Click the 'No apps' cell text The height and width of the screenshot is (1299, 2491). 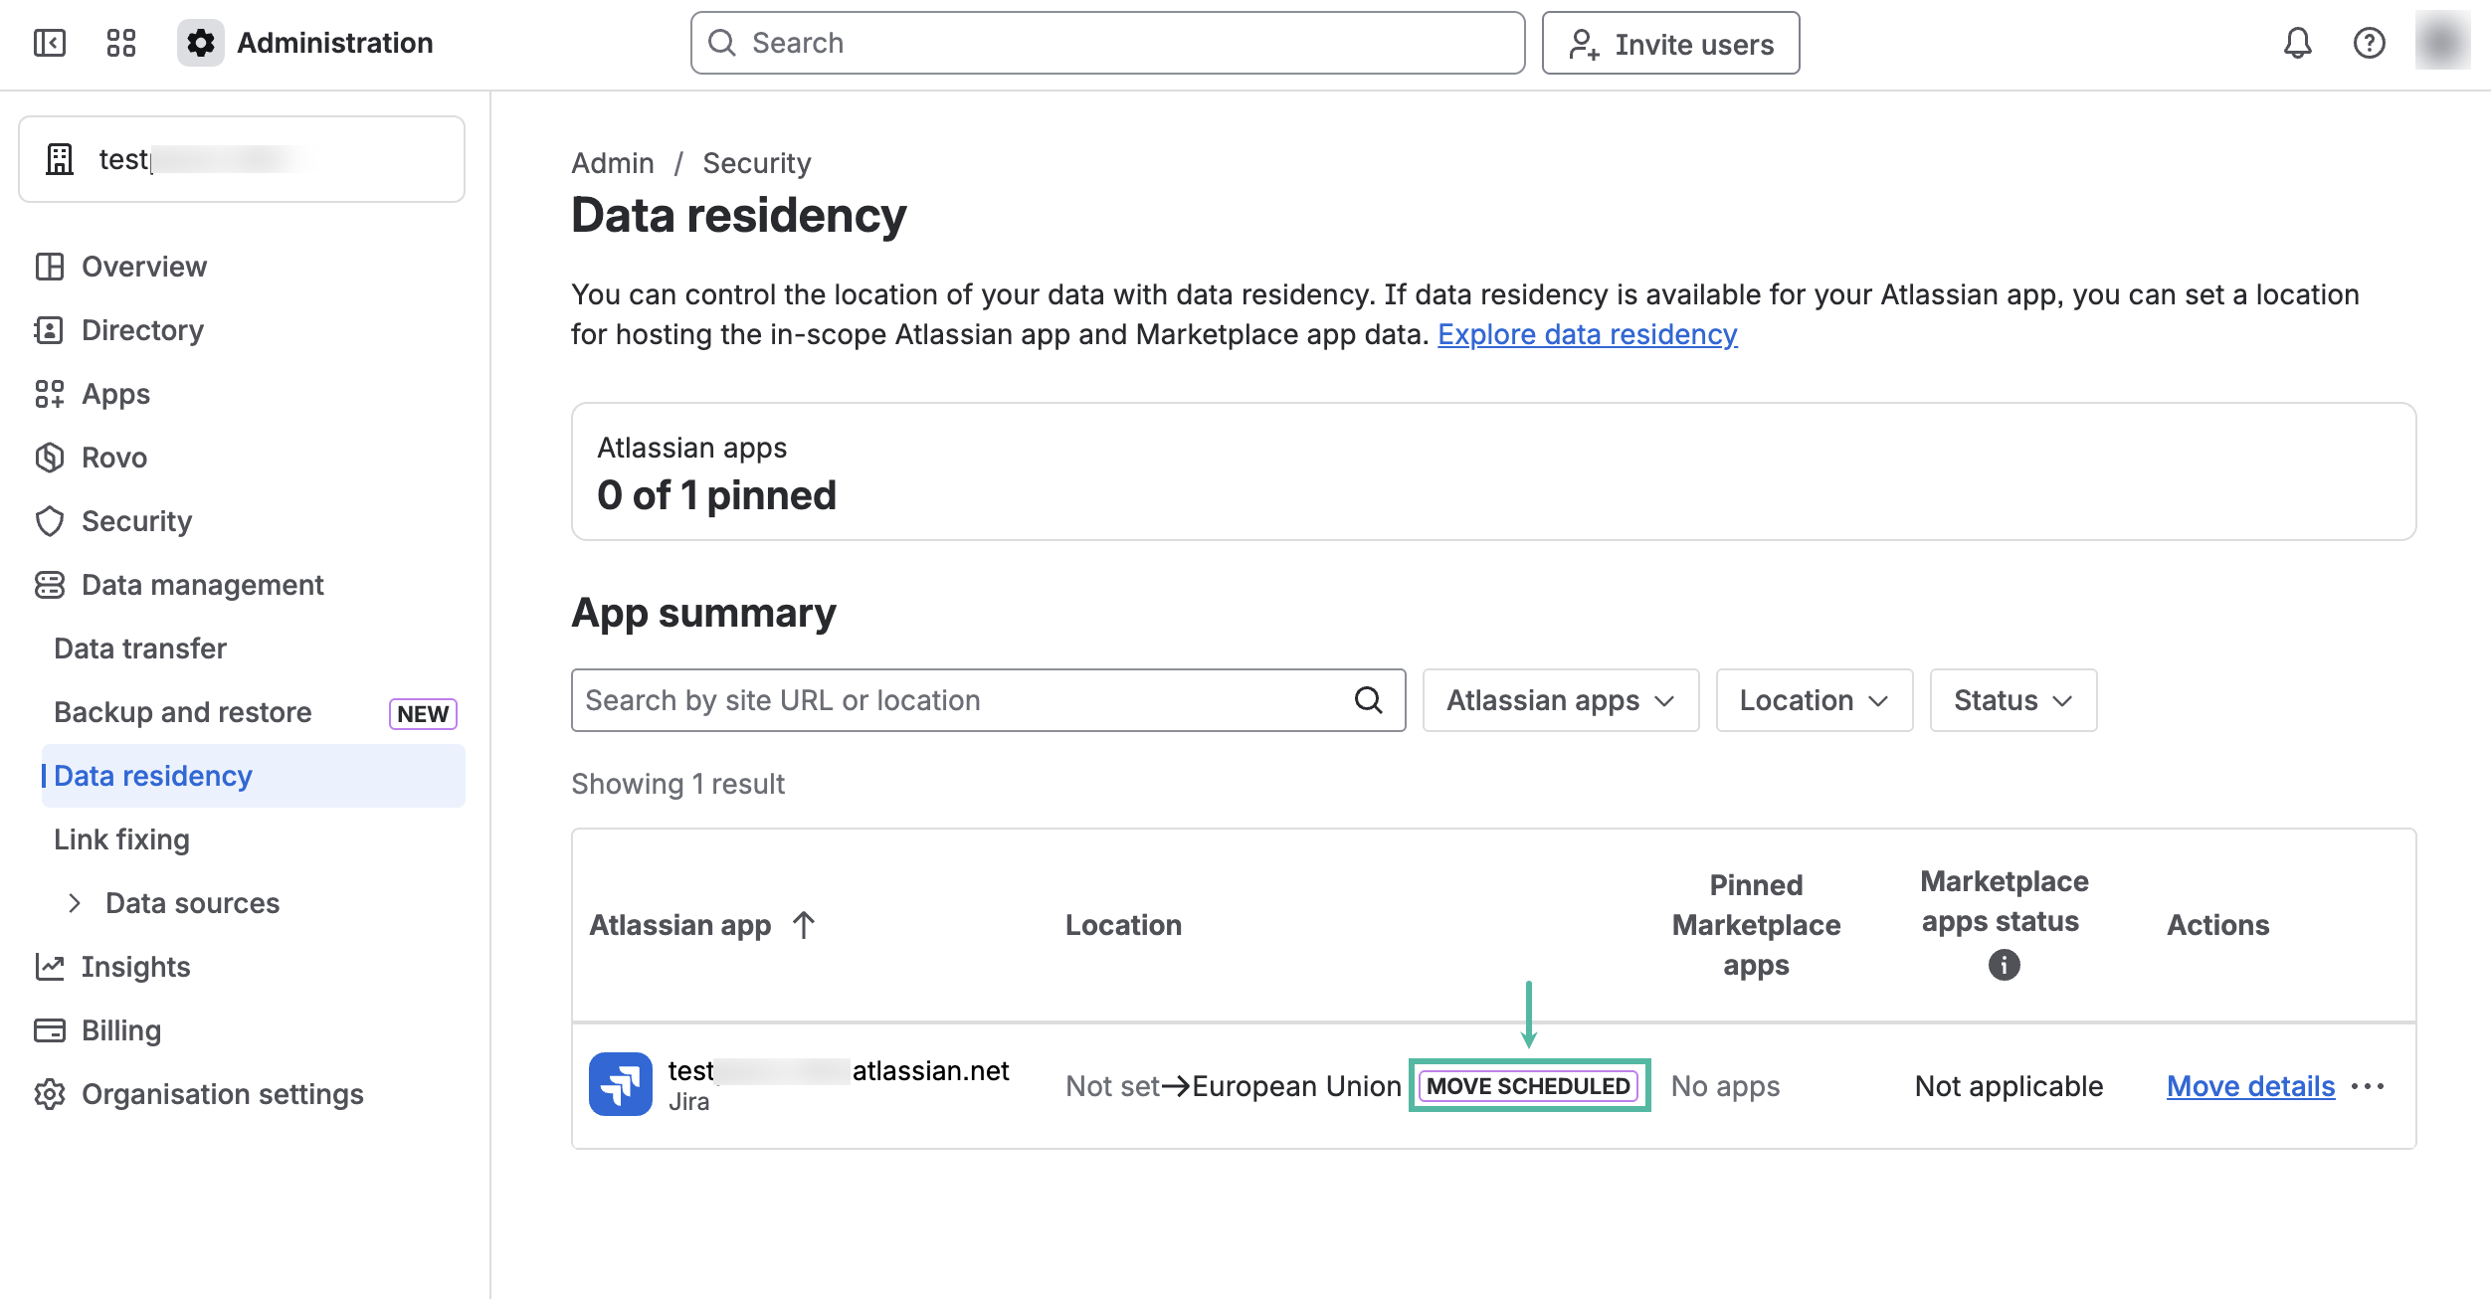[1725, 1086]
